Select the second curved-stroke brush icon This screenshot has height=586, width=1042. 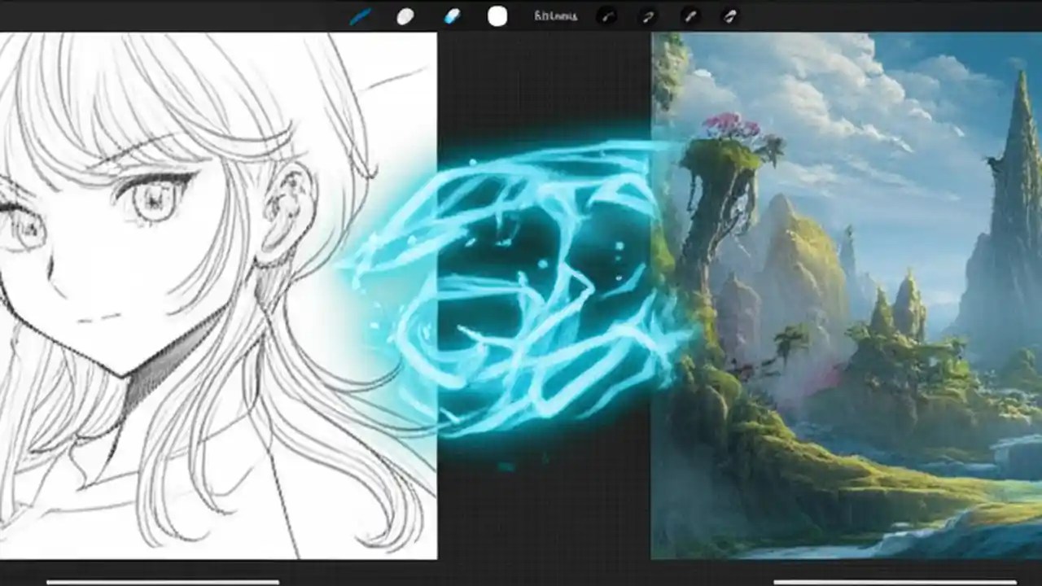click(x=649, y=15)
